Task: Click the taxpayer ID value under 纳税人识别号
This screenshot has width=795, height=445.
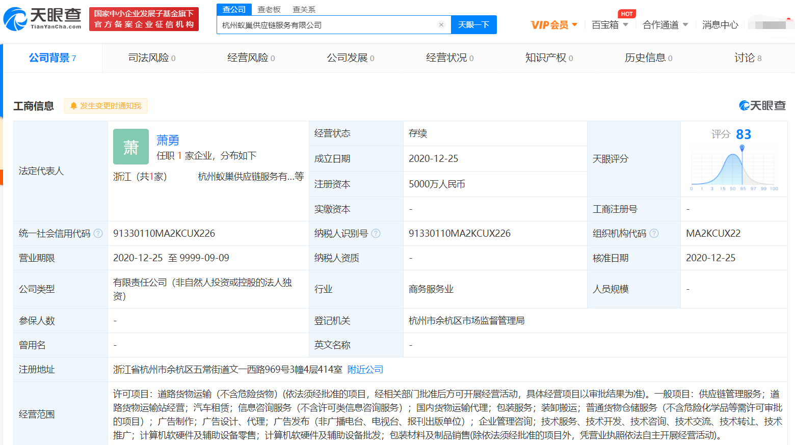Action: (x=460, y=234)
